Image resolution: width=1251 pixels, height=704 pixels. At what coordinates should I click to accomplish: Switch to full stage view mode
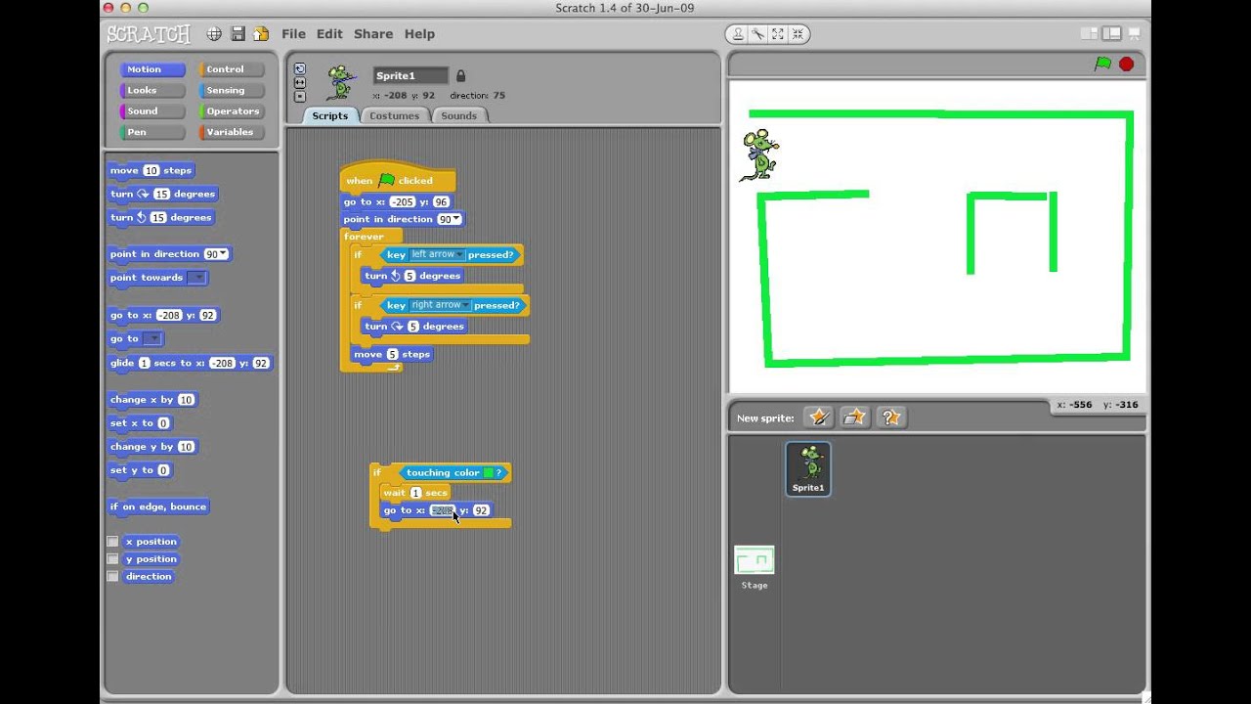(x=1112, y=34)
